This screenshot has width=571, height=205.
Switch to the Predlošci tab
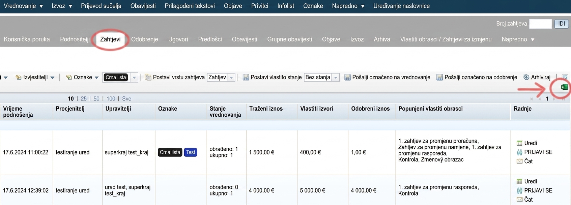tap(210, 39)
